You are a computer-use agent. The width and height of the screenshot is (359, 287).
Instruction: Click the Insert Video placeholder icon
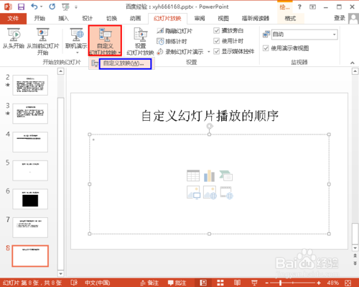click(226, 193)
